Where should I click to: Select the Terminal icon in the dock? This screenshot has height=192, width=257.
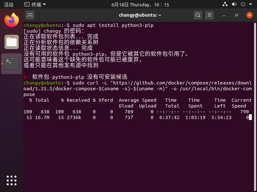coord(12,64)
